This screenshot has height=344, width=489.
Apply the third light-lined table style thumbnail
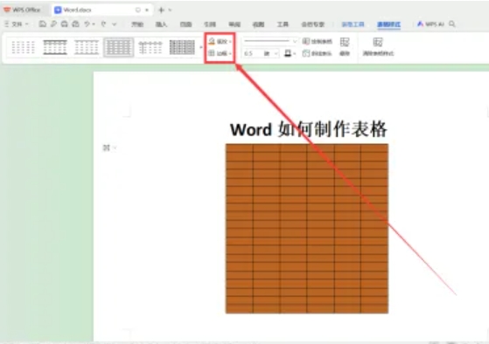click(87, 47)
